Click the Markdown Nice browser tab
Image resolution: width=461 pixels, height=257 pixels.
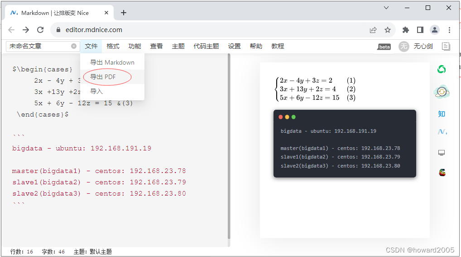pyautogui.click(x=59, y=13)
